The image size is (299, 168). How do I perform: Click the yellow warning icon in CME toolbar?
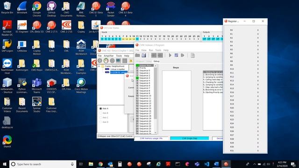pos(131,61)
